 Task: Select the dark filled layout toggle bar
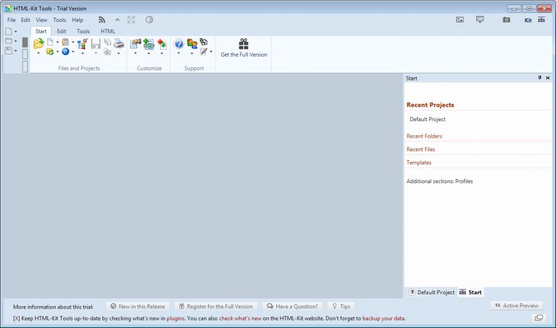[25, 42]
